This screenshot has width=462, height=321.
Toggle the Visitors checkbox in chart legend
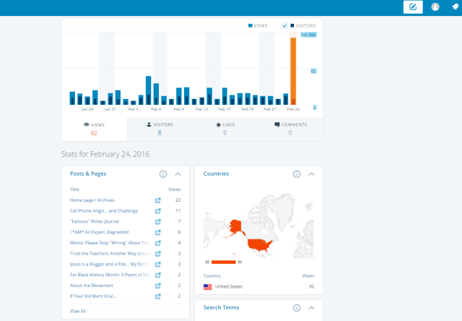point(285,25)
